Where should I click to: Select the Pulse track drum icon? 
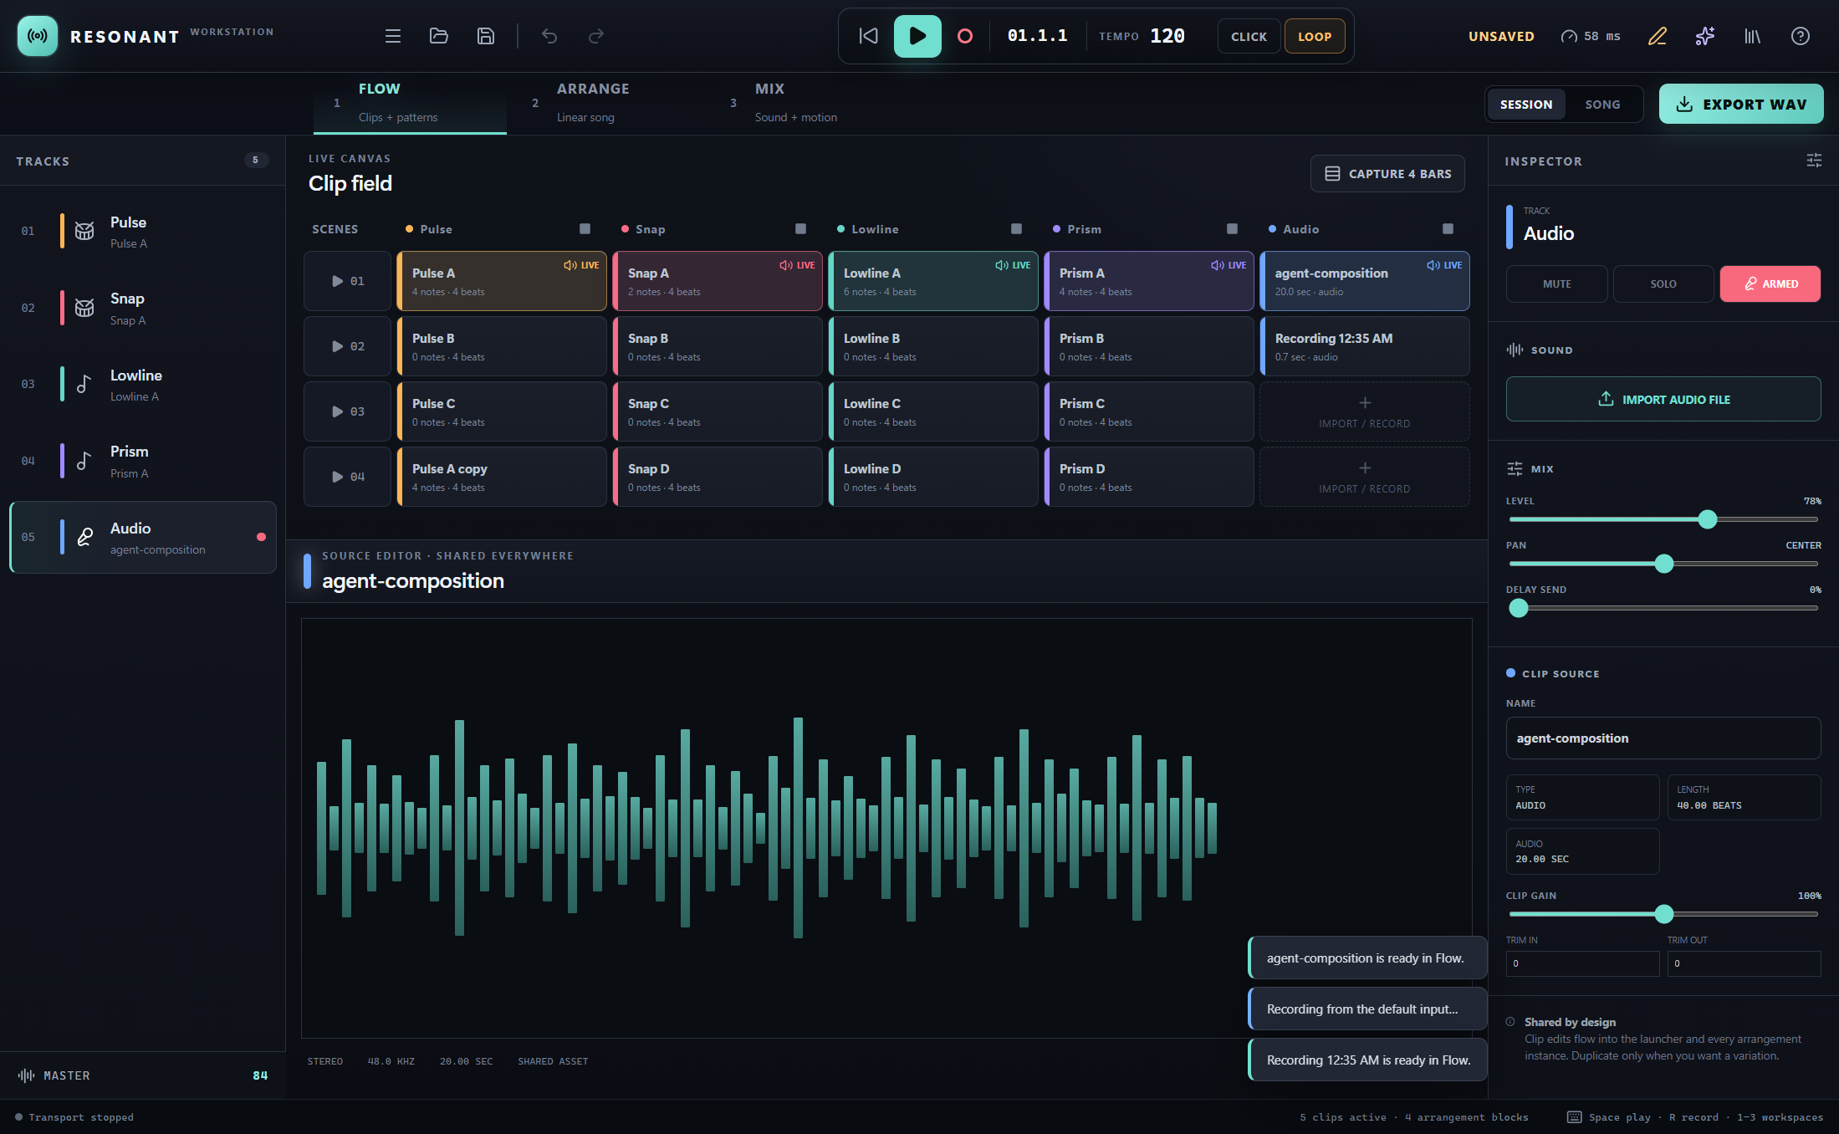click(84, 232)
